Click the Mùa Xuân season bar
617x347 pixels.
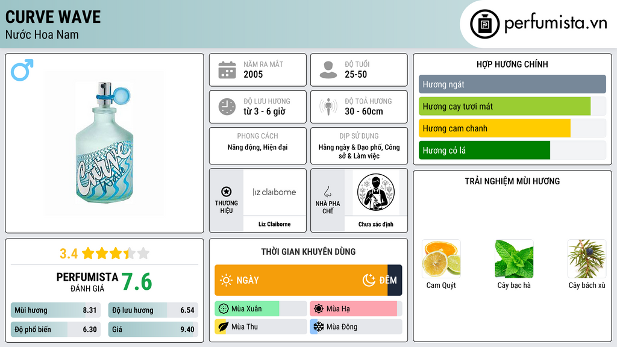(260, 309)
